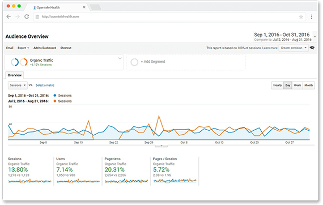Viewport: 323px width, 205px height.
Task: Switch chart to Day view
Action: (288, 85)
